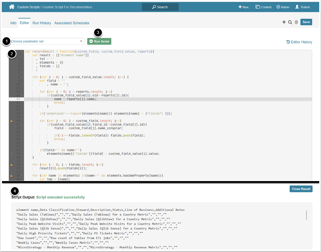Open the New... menu in top bar
The width and height of the screenshot is (321, 252).
[x=244, y=7]
